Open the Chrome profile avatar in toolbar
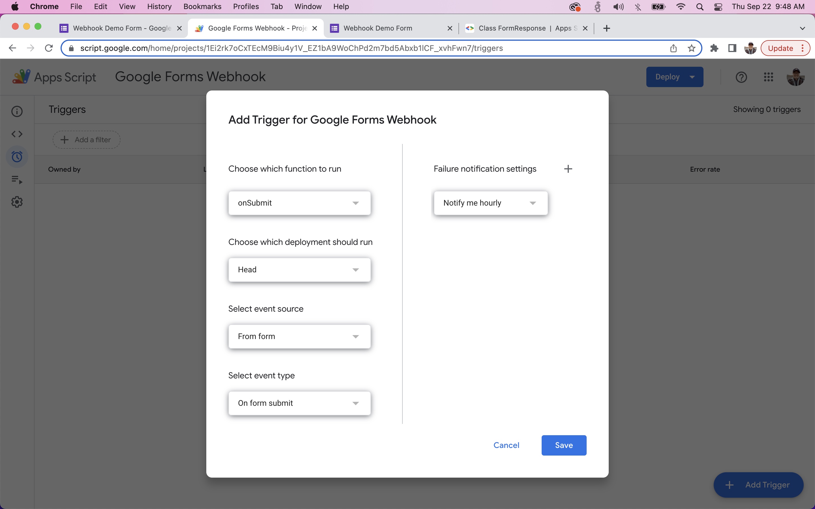The height and width of the screenshot is (509, 815). [x=750, y=48]
